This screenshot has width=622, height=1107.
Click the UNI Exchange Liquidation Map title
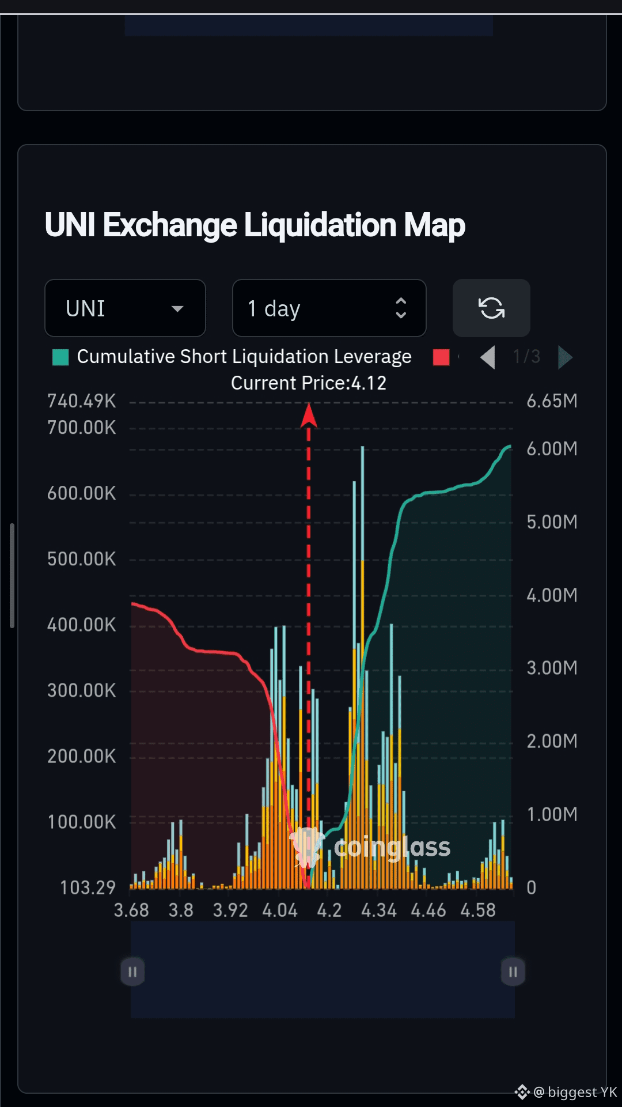(255, 225)
